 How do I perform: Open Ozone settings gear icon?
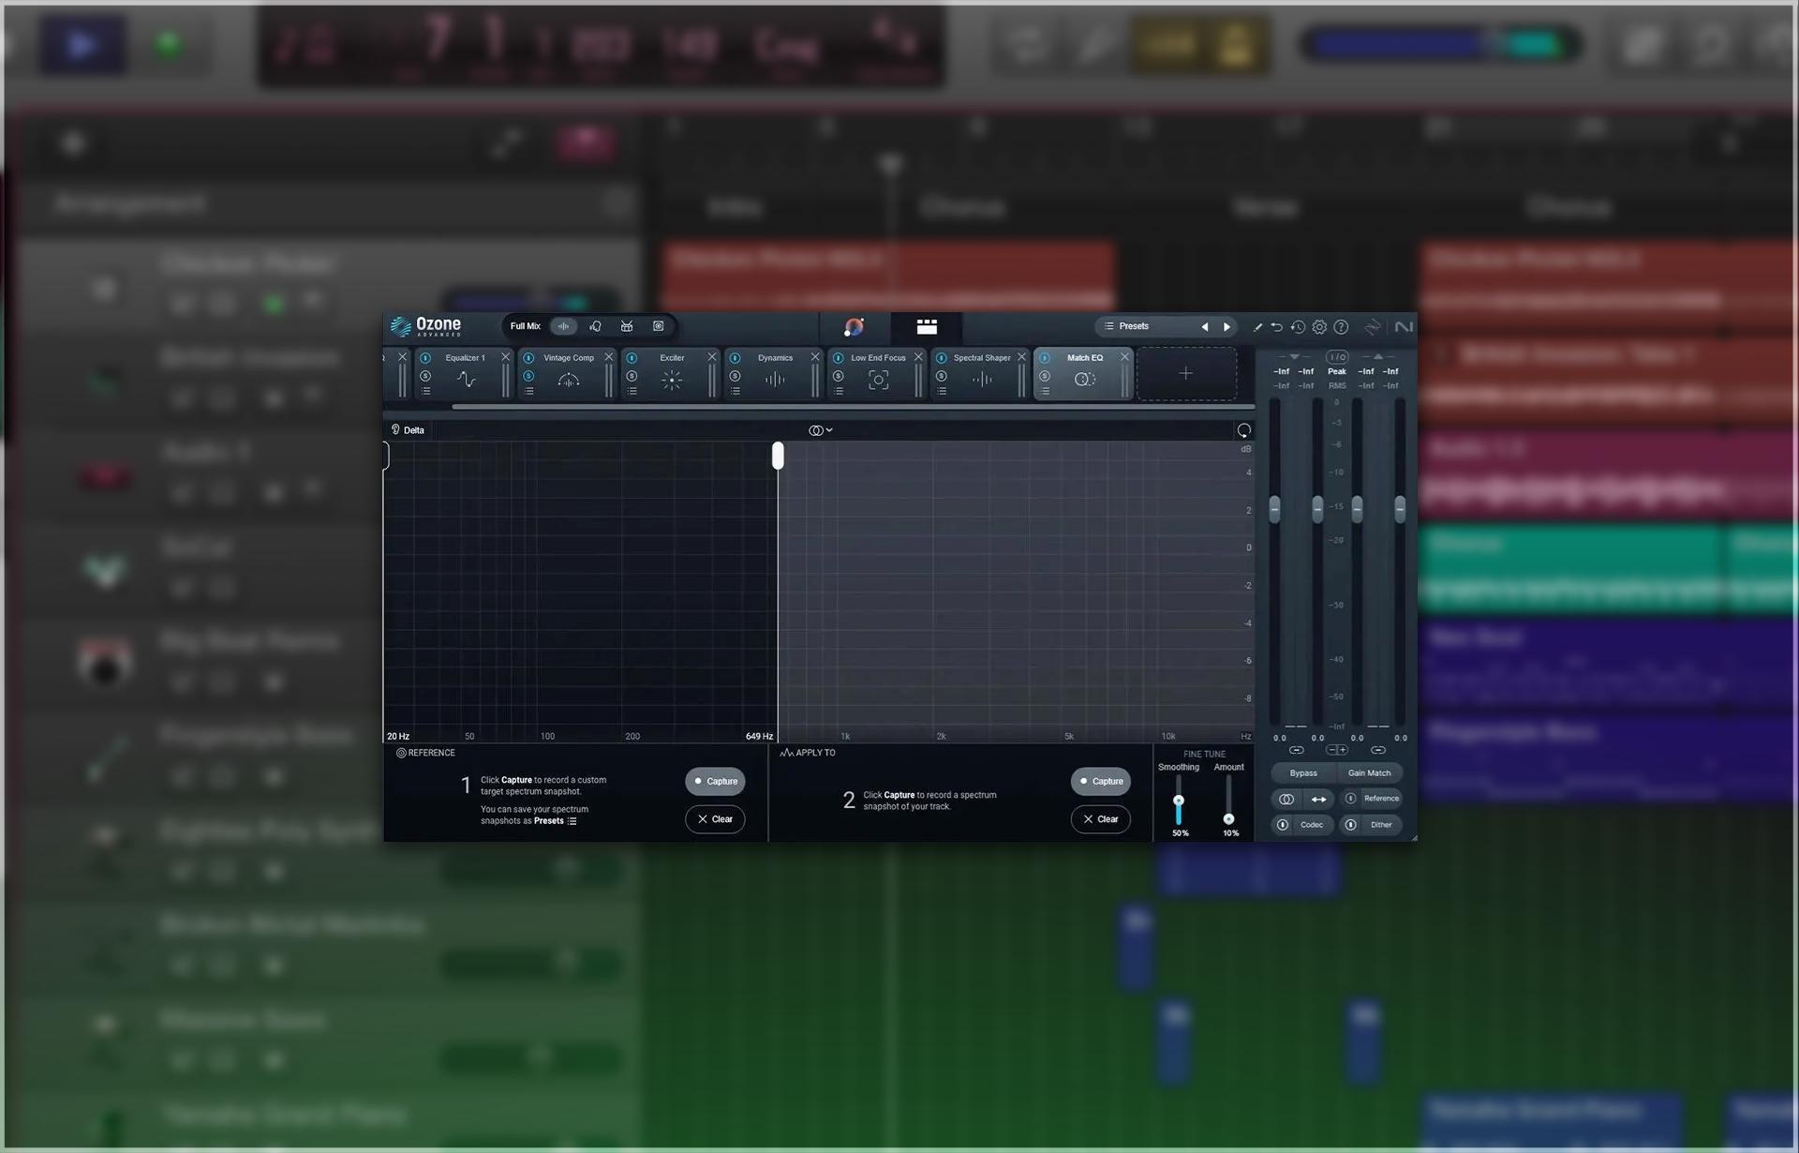click(1319, 327)
